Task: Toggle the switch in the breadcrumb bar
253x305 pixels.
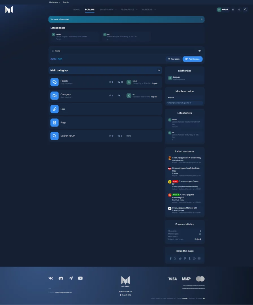Action: tap(200, 51)
